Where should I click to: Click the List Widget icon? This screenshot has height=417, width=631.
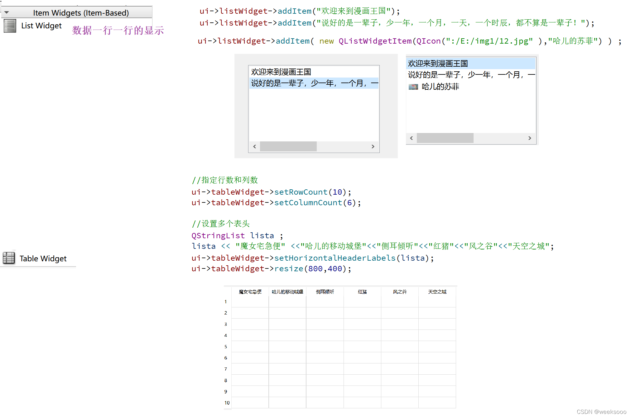(10, 26)
